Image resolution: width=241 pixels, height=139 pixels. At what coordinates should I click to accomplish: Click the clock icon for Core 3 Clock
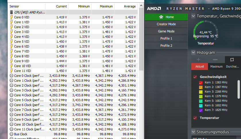[x=11, y=90]
